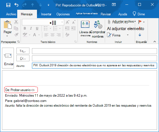Click the Firma signature button

114,35
